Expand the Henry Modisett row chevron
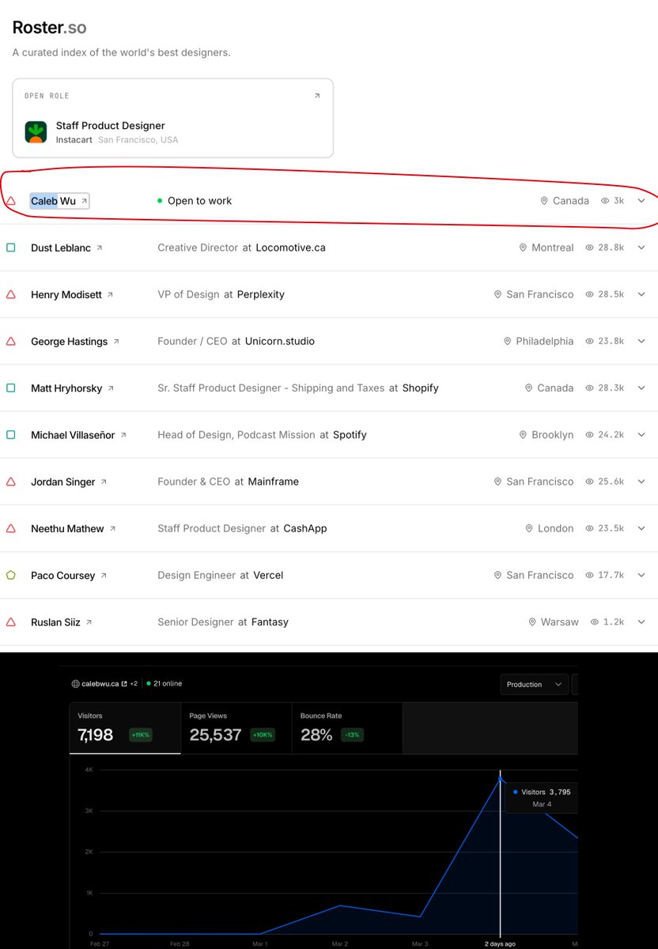 point(641,294)
